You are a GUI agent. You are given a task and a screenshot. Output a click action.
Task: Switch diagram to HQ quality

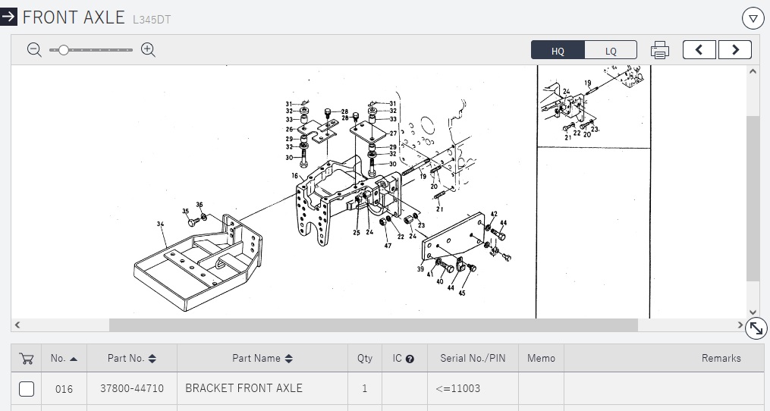click(x=558, y=51)
